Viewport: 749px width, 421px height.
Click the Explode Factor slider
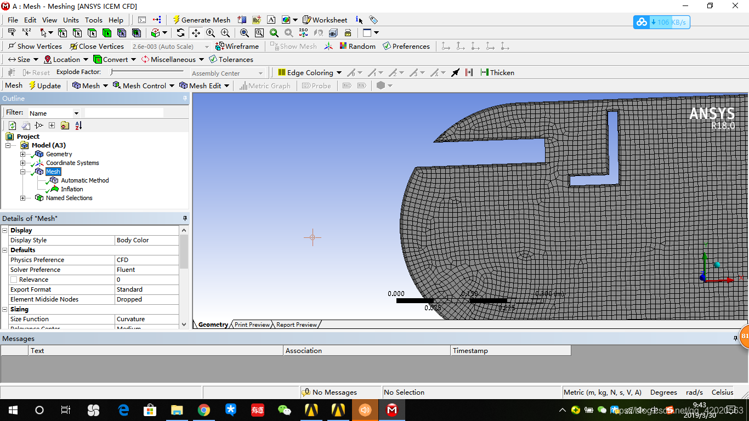click(147, 72)
